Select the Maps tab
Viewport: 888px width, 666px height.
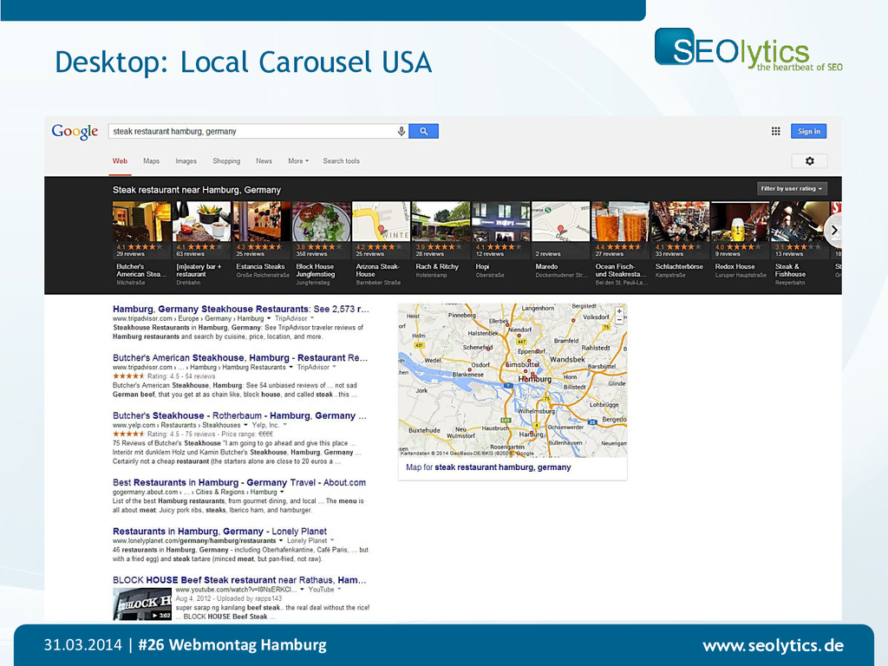(x=151, y=160)
